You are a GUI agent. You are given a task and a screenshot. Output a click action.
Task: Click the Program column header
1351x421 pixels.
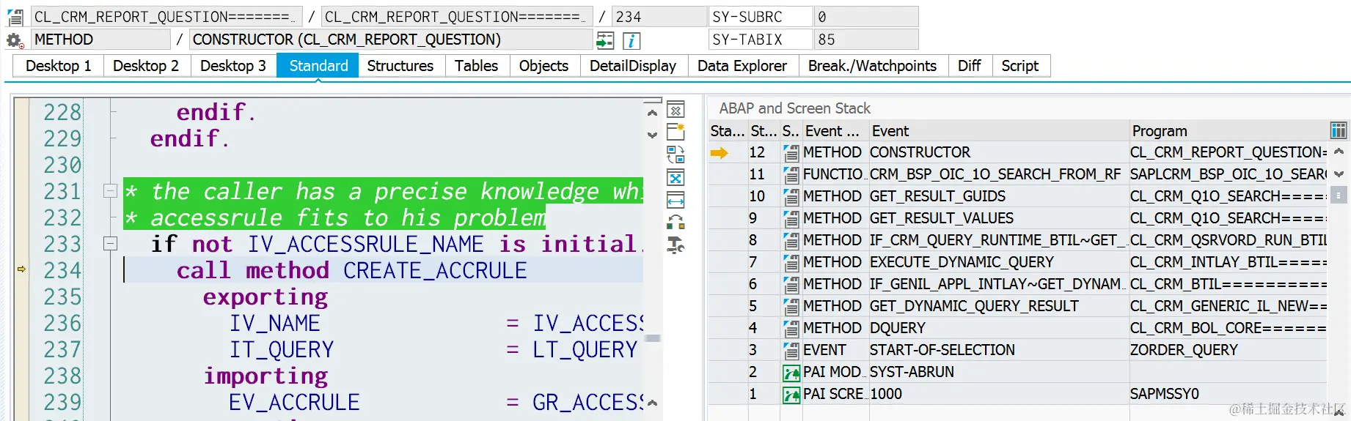[x=1228, y=131]
